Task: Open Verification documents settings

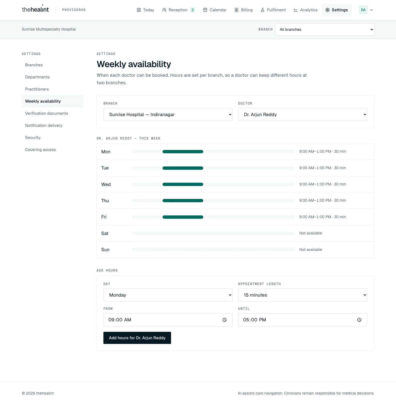Action: coord(53,113)
